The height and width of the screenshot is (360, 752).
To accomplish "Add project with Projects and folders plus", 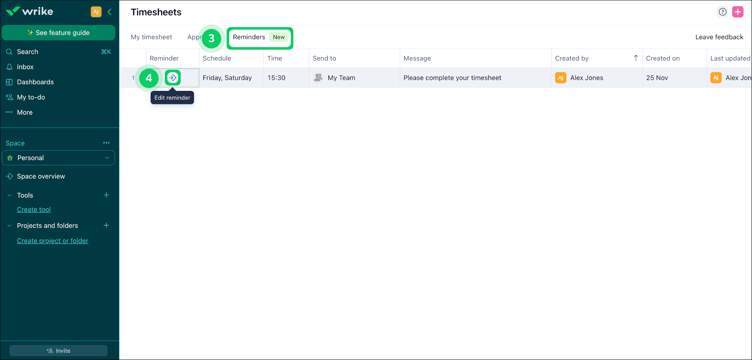I will [x=106, y=226].
